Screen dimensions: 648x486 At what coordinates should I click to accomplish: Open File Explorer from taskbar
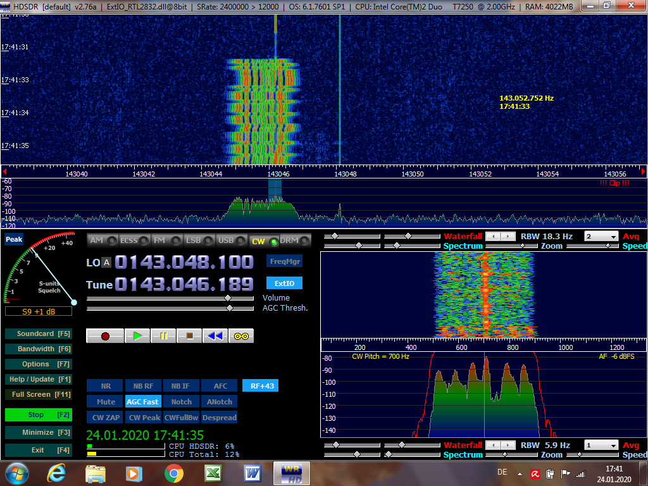point(96,473)
